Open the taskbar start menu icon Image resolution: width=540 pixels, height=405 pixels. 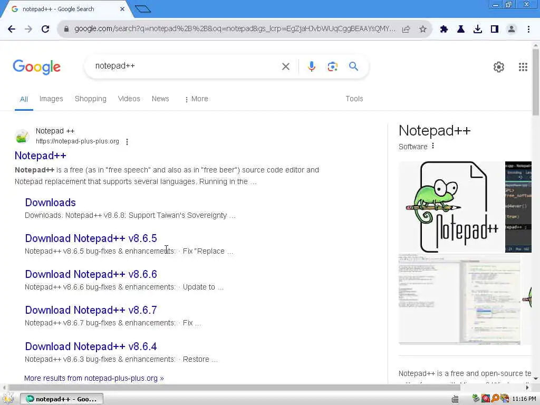(8, 399)
